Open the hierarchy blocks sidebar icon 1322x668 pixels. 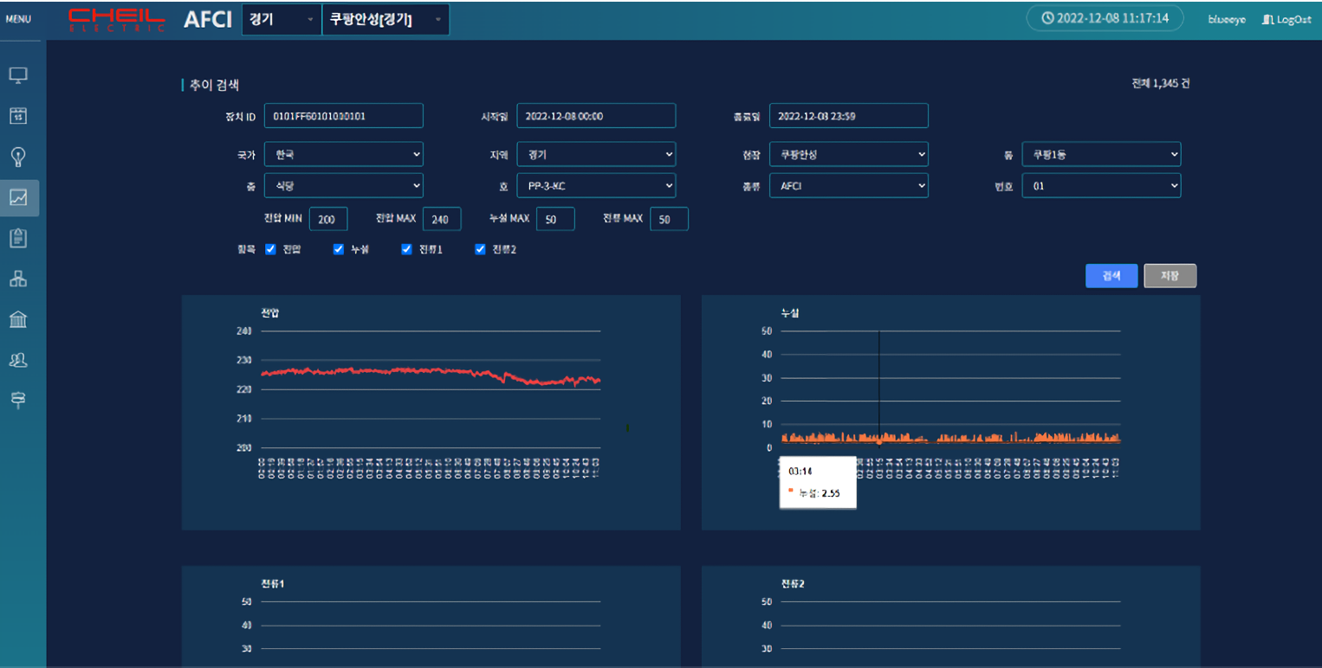pyautogui.click(x=18, y=279)
